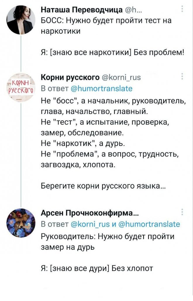This screenshot has height=301, width=193.
Task: Open more options on Арсен's reply
Action: [183, 213]
